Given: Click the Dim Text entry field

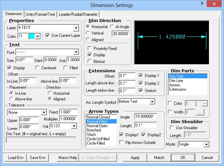Looking at the screenshot, I should 41,140.
